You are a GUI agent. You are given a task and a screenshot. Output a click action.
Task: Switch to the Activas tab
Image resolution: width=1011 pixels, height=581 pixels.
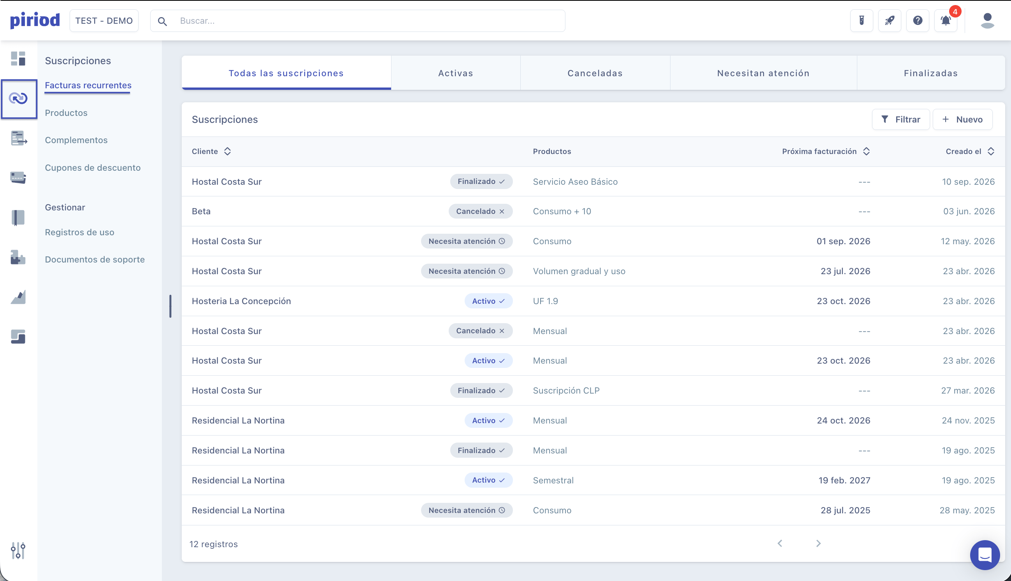tap(456, 73)
